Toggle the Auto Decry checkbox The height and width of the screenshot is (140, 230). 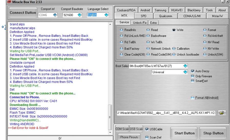click(x=192, y=71)
